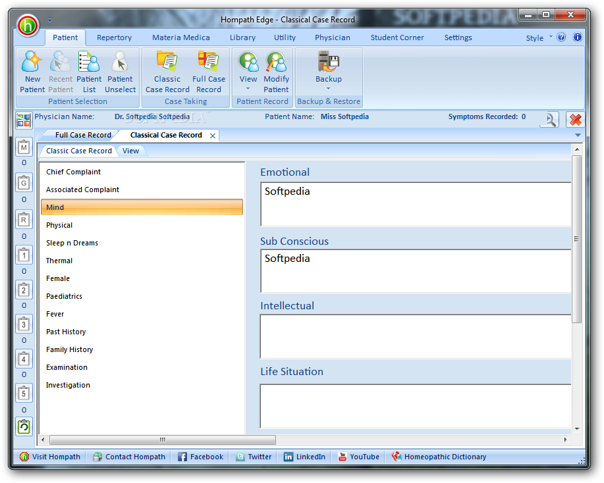Open the Twitter link

click(x=254, y=457)
